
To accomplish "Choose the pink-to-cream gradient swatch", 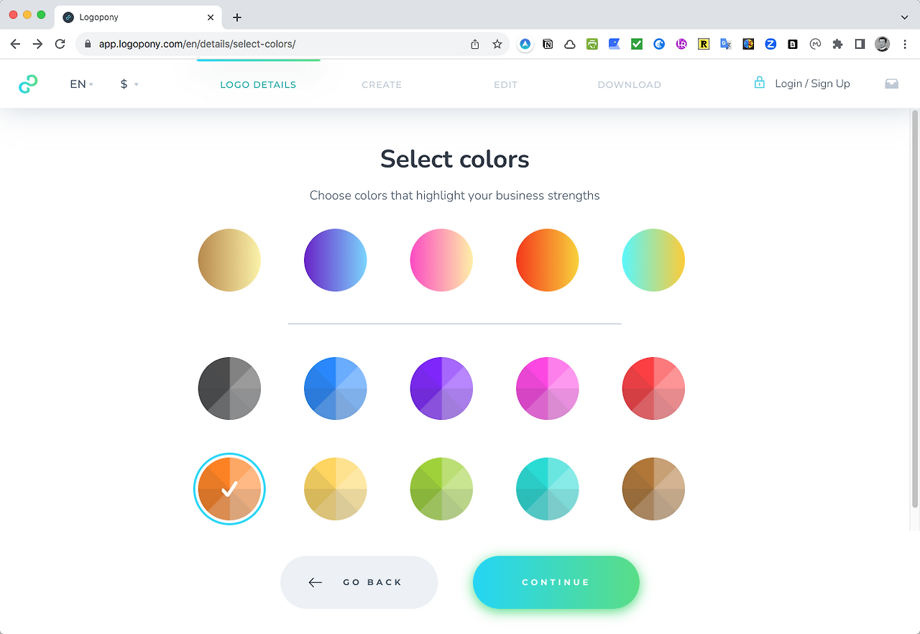I will 441,260.
